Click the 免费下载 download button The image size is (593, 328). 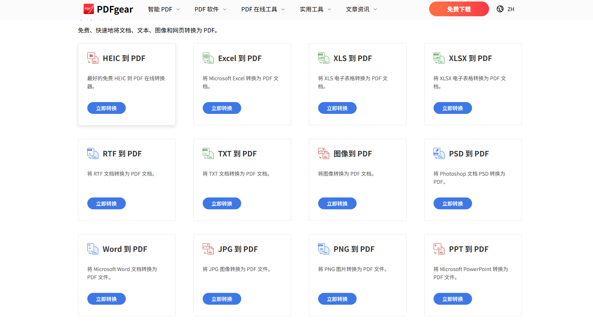(x=459, y=9)
